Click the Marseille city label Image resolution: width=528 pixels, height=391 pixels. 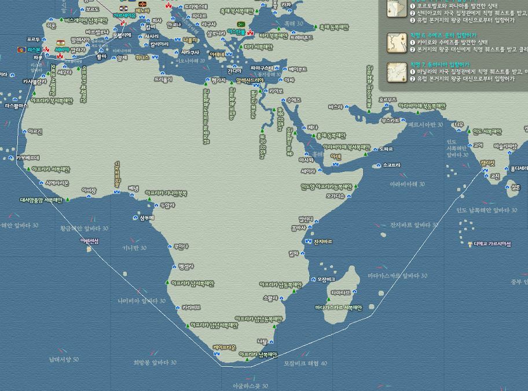(x=125, y=16)
